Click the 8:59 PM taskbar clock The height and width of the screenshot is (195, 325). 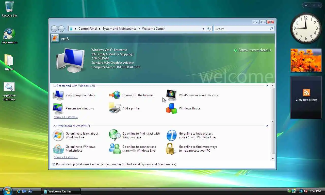315,191
